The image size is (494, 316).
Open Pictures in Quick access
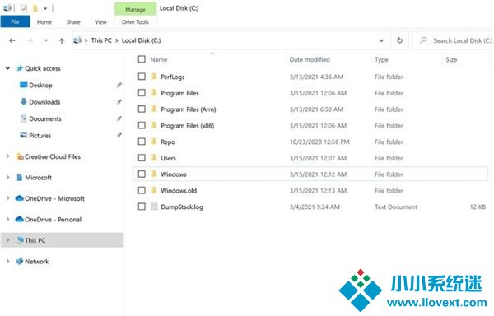(40, 135)
